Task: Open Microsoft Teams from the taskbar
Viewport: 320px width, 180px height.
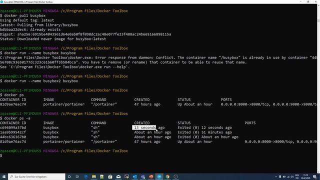Action: click(143, 176)
